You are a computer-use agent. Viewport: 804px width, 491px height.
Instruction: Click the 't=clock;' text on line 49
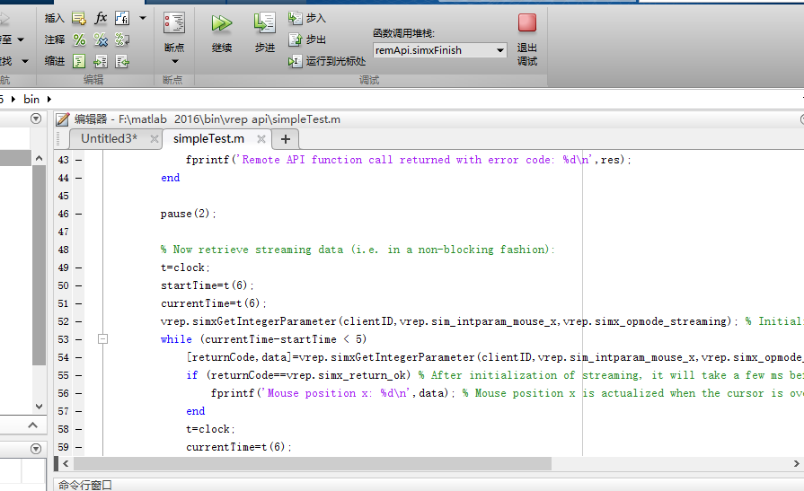click(185, 267)
